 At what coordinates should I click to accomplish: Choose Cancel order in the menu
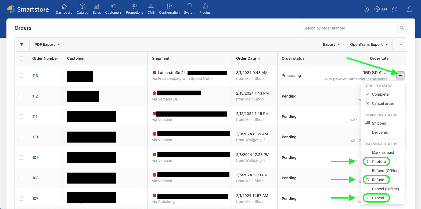click(x=383, y=103)
